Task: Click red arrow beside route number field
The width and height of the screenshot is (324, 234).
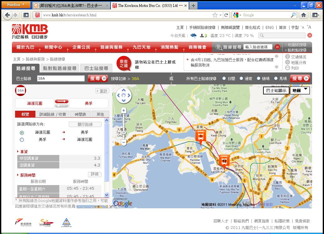Action: pyautogui.click(x=277, y=47)
